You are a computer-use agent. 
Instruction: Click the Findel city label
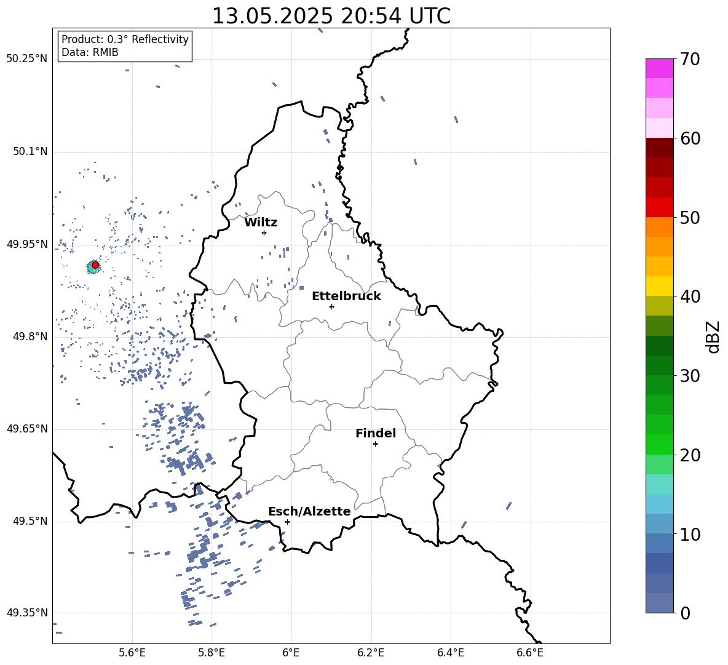[x=376, y=433]
